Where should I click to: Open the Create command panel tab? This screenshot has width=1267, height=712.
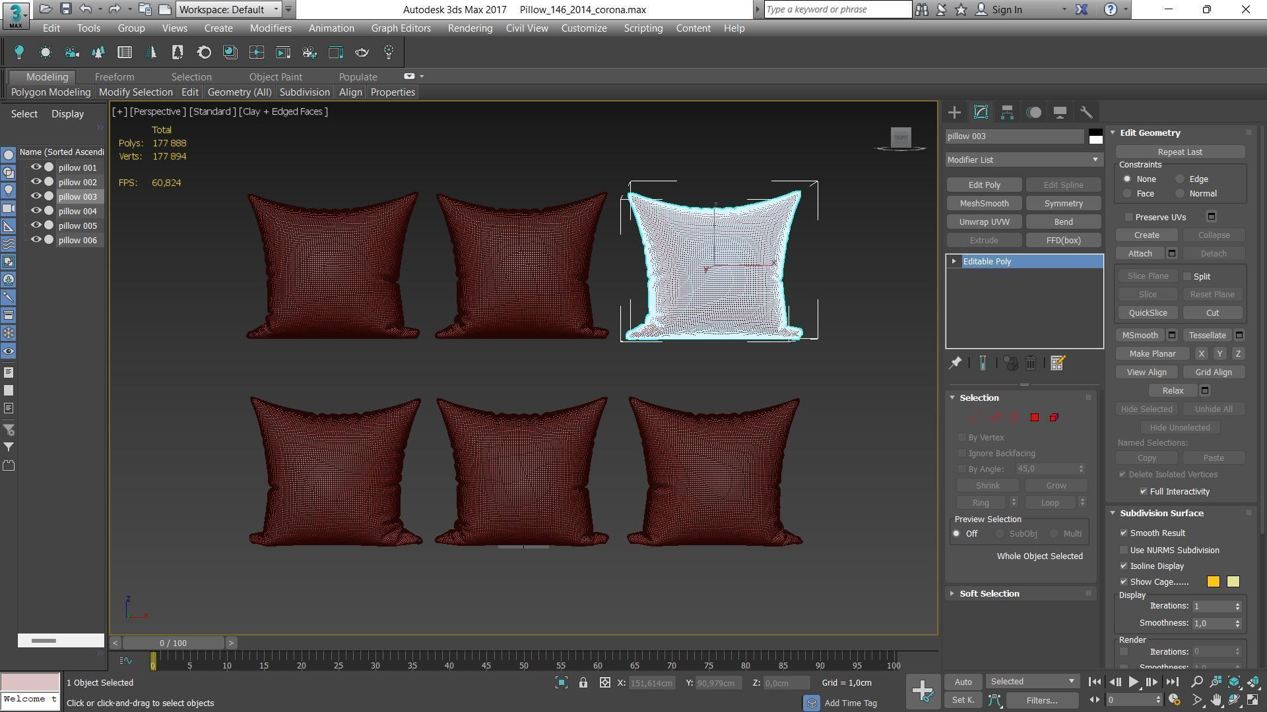click(954, 112)
